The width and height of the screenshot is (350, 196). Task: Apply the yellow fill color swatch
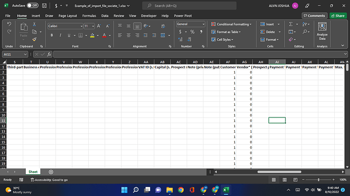point(92,35)
